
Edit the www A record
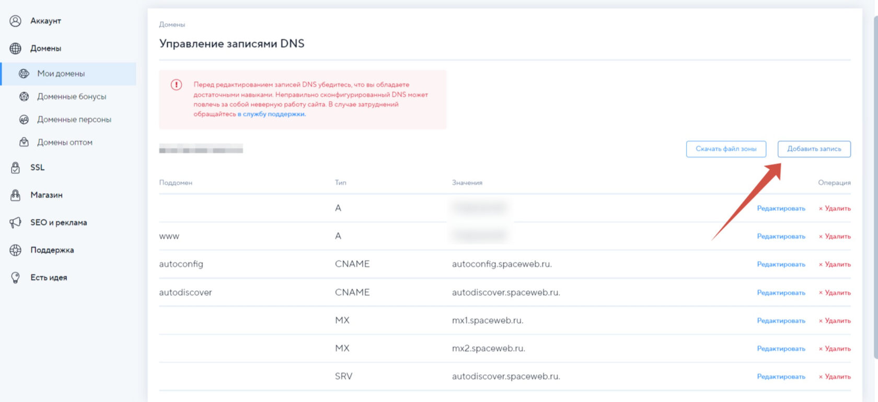(x=781, y=237)
